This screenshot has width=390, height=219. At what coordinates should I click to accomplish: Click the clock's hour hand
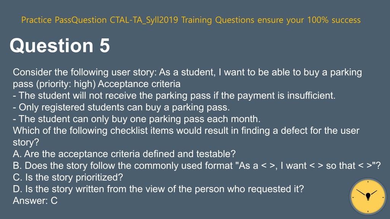pos(374,193)
